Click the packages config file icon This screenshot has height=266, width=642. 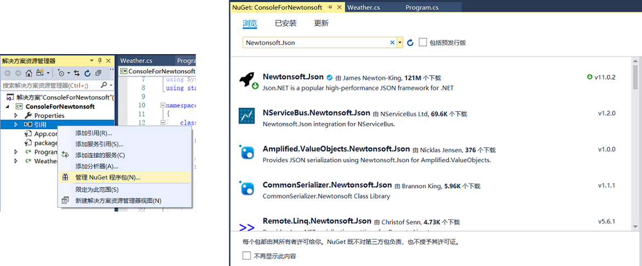click(x=28, y=143)
